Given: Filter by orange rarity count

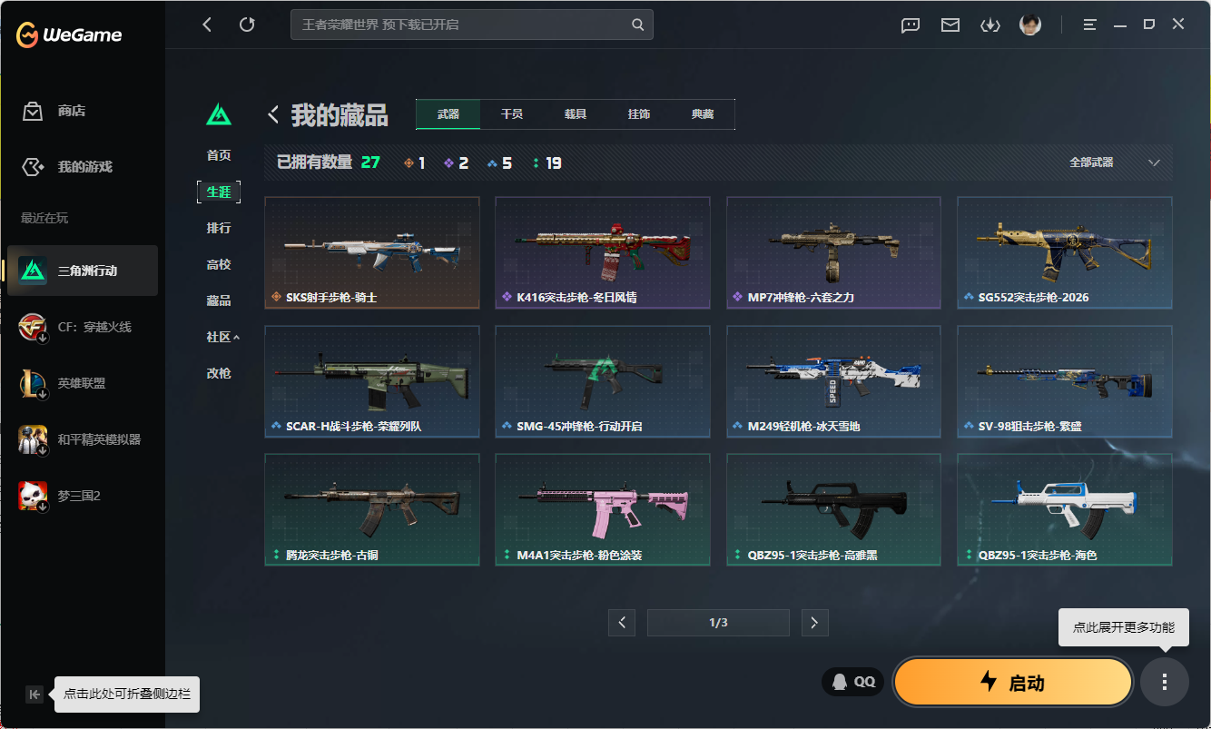Looking at the screenshot, I should (x=415, y=163).
